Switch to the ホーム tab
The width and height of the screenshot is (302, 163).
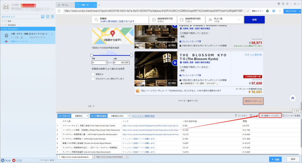pos(65,5)
